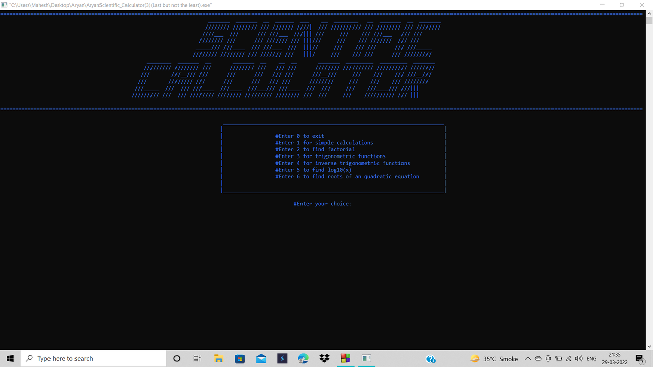
Task: Click the console scrollbar down arrow
Action: tap(649, 346)
